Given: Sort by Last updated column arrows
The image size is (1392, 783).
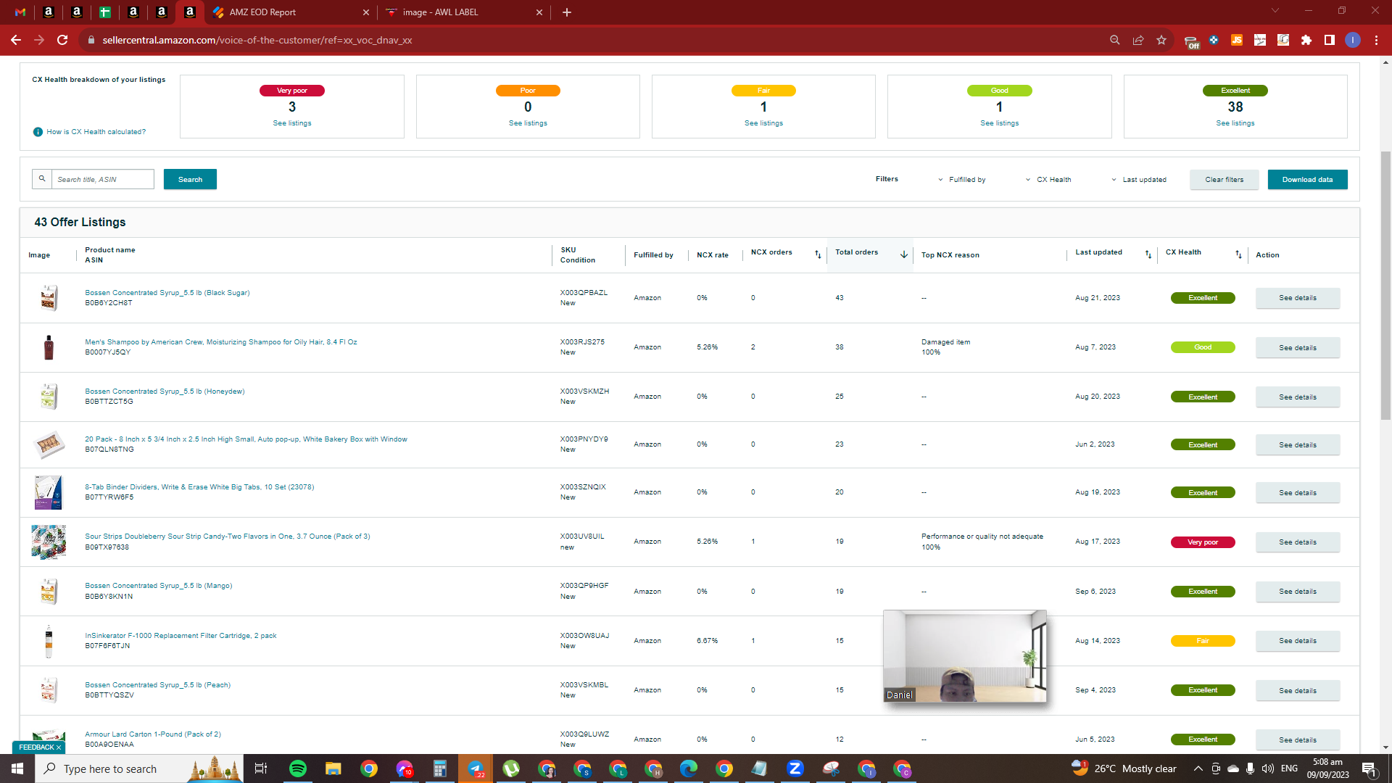Looking at the screenshot, I should coord(1148,254).
